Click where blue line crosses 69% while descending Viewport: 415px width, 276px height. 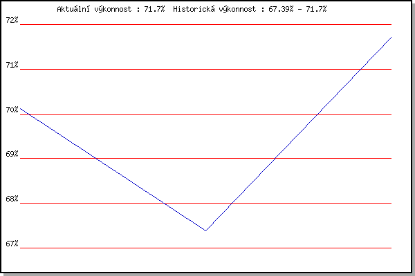(96, 159)
